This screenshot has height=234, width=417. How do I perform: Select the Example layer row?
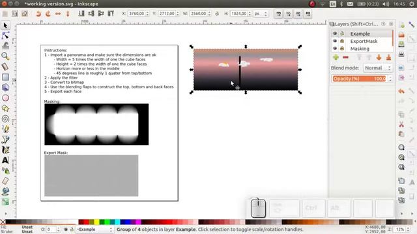click(x=362, y=34)
